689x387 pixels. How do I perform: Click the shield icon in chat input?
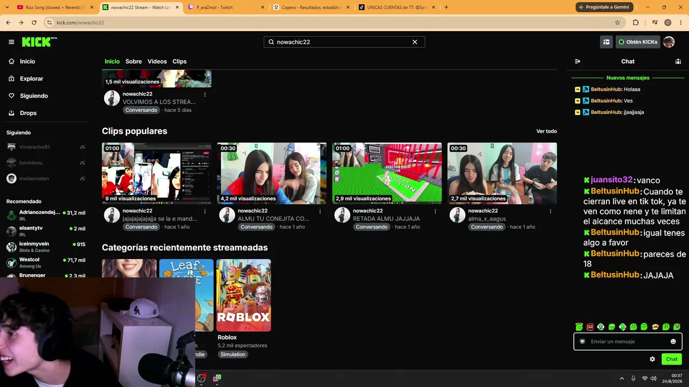click(582, 341)
